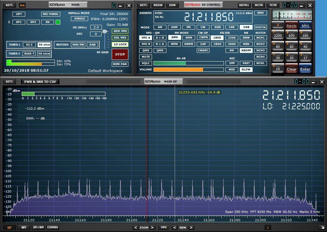This screenshot has height=232, width=327.
Task: Switch to SP+WF view
Action: point(38,228)
